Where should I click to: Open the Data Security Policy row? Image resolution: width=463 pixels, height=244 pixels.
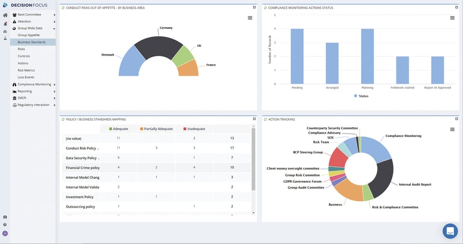156,158
